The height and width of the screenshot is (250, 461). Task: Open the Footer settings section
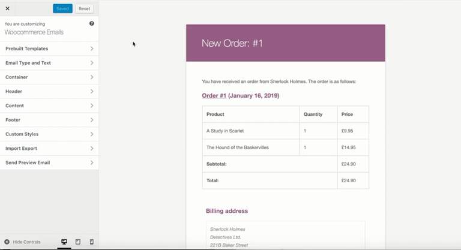pos(49,120)
